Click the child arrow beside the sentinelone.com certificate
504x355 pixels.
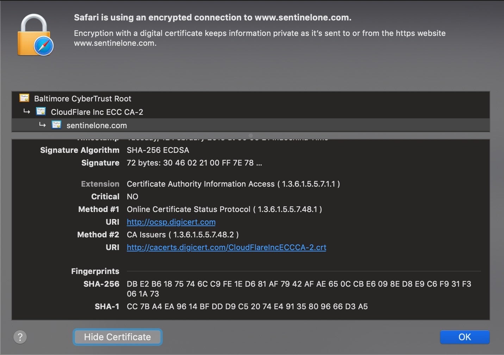point(43,125)
